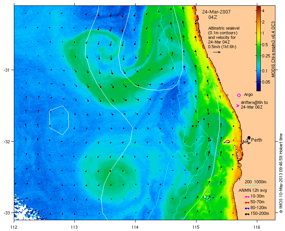Click the longitude axis label 114
This screenshot has width=285, height=231.
(x=135, y=227)
